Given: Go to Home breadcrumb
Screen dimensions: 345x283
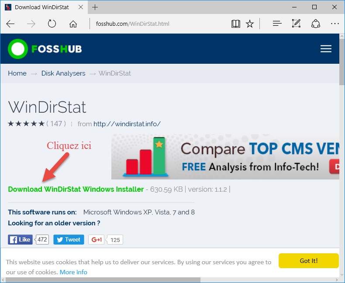Looking at the screenshot, I should click(17, 73).
